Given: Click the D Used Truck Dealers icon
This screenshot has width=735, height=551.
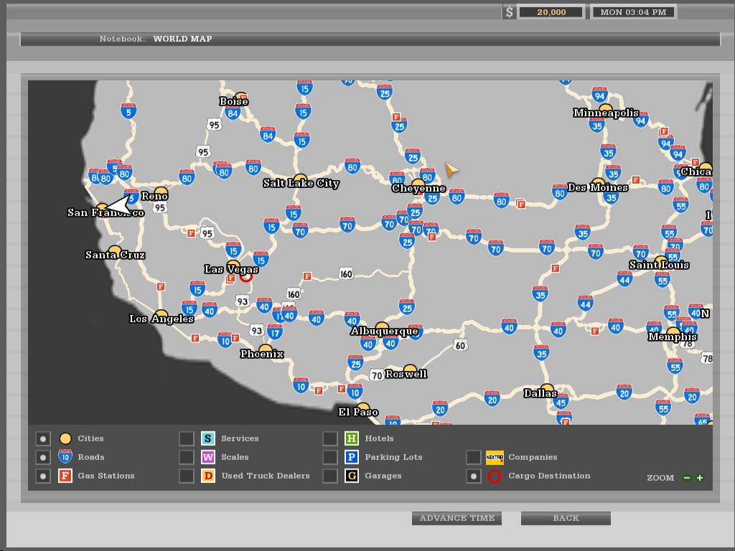Looking at the screenshot, I should [x=207, y=475].
